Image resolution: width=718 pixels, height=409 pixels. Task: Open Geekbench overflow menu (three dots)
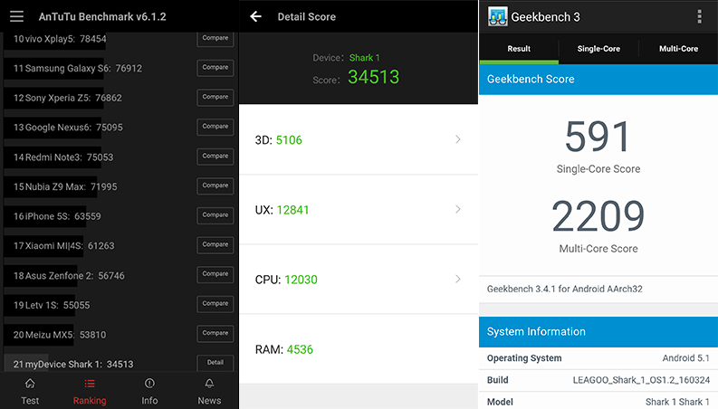pos(699,16)
